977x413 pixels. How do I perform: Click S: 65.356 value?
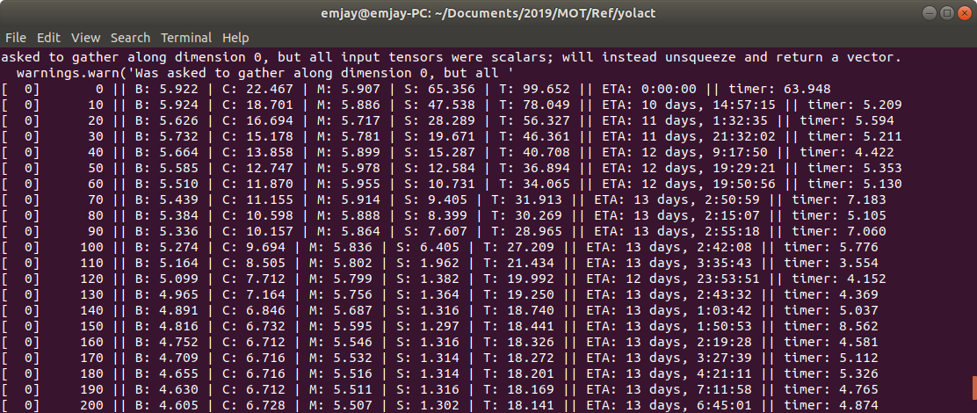click(x=439, y=90)
